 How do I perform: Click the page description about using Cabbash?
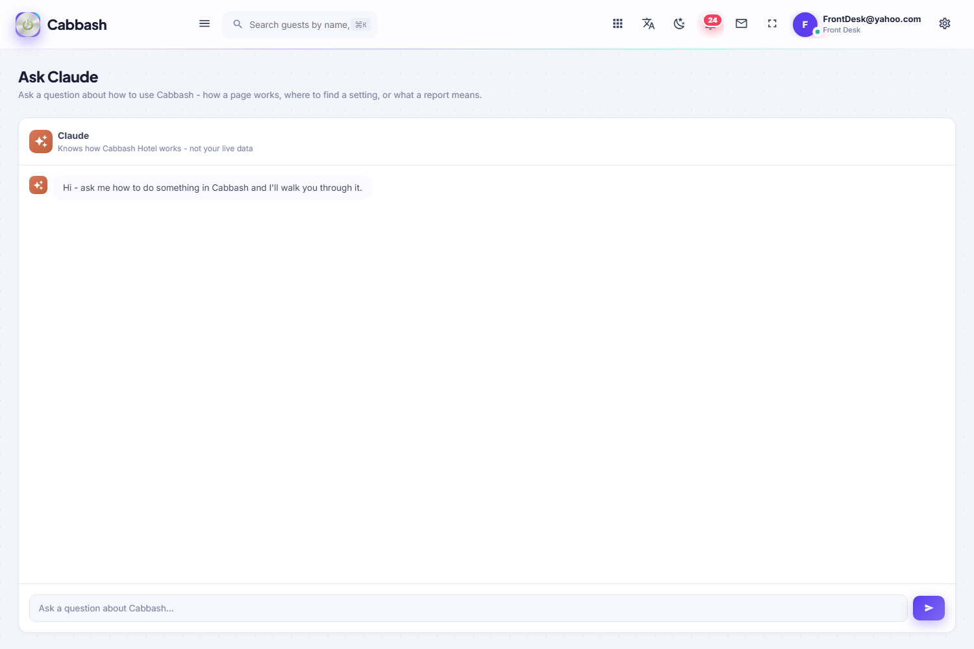point(250,95)
